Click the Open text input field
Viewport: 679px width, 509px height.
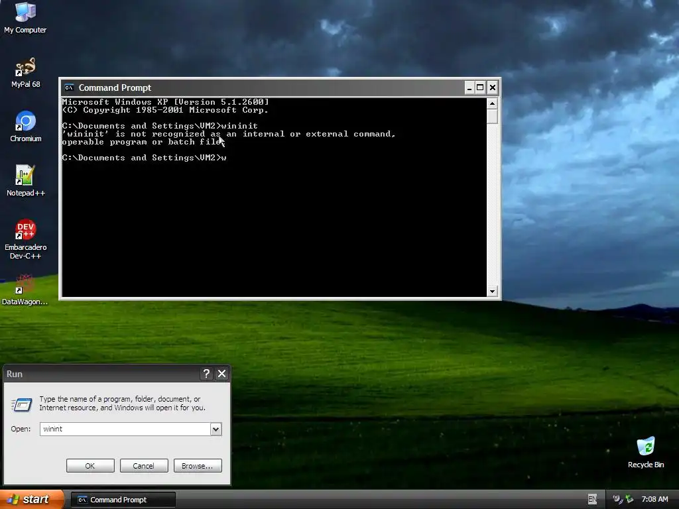[x=125, y=429]
